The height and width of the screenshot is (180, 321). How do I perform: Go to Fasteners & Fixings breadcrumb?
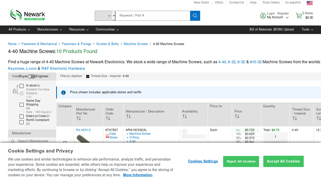tap(76, 44)
